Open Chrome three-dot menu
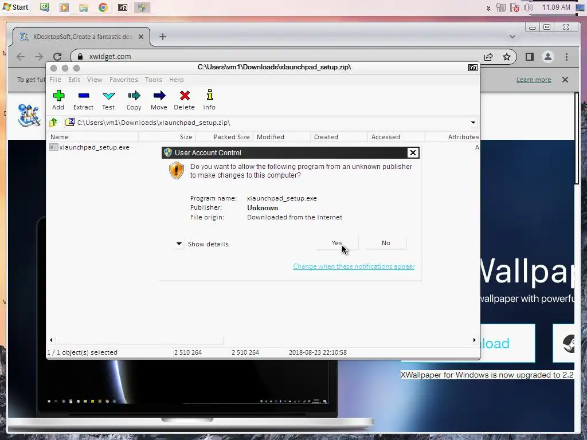Screen dimensions: 587x440 click(566, 57)
